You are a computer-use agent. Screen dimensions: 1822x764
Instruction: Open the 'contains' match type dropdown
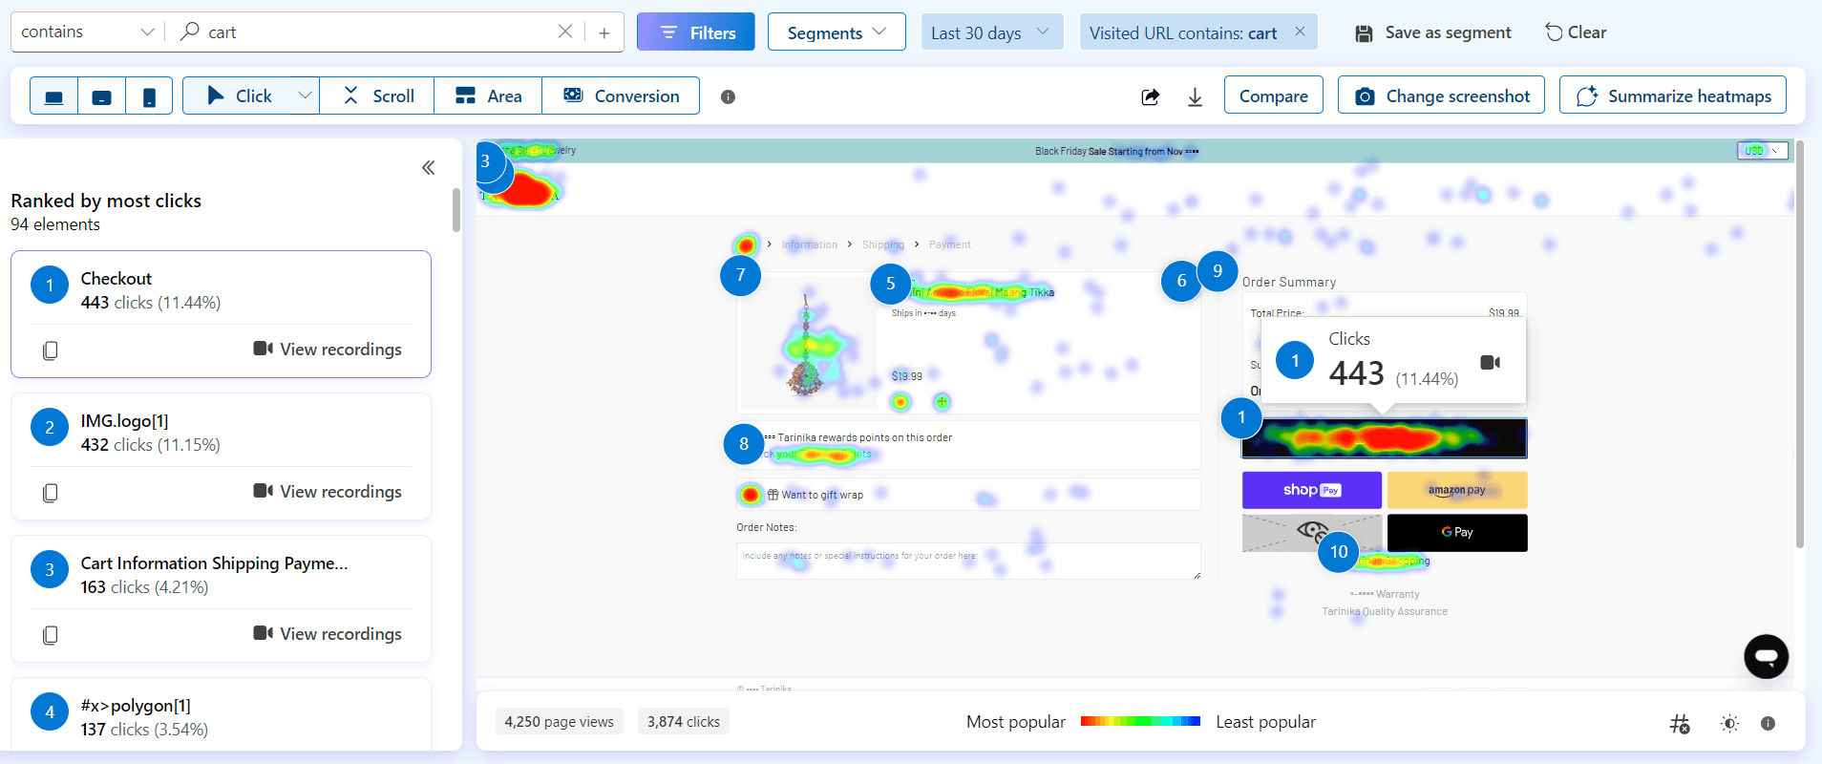point(88,32)
